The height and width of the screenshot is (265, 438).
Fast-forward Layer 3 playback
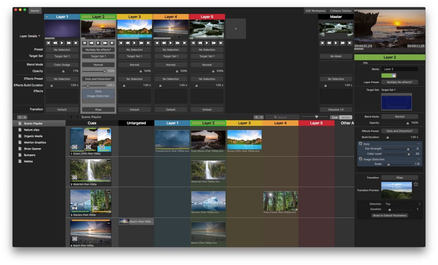tap(141, 43)
